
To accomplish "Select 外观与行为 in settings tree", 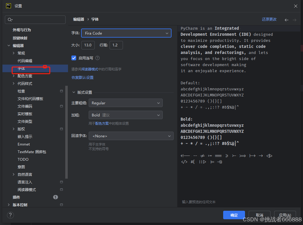I will 22,30.
